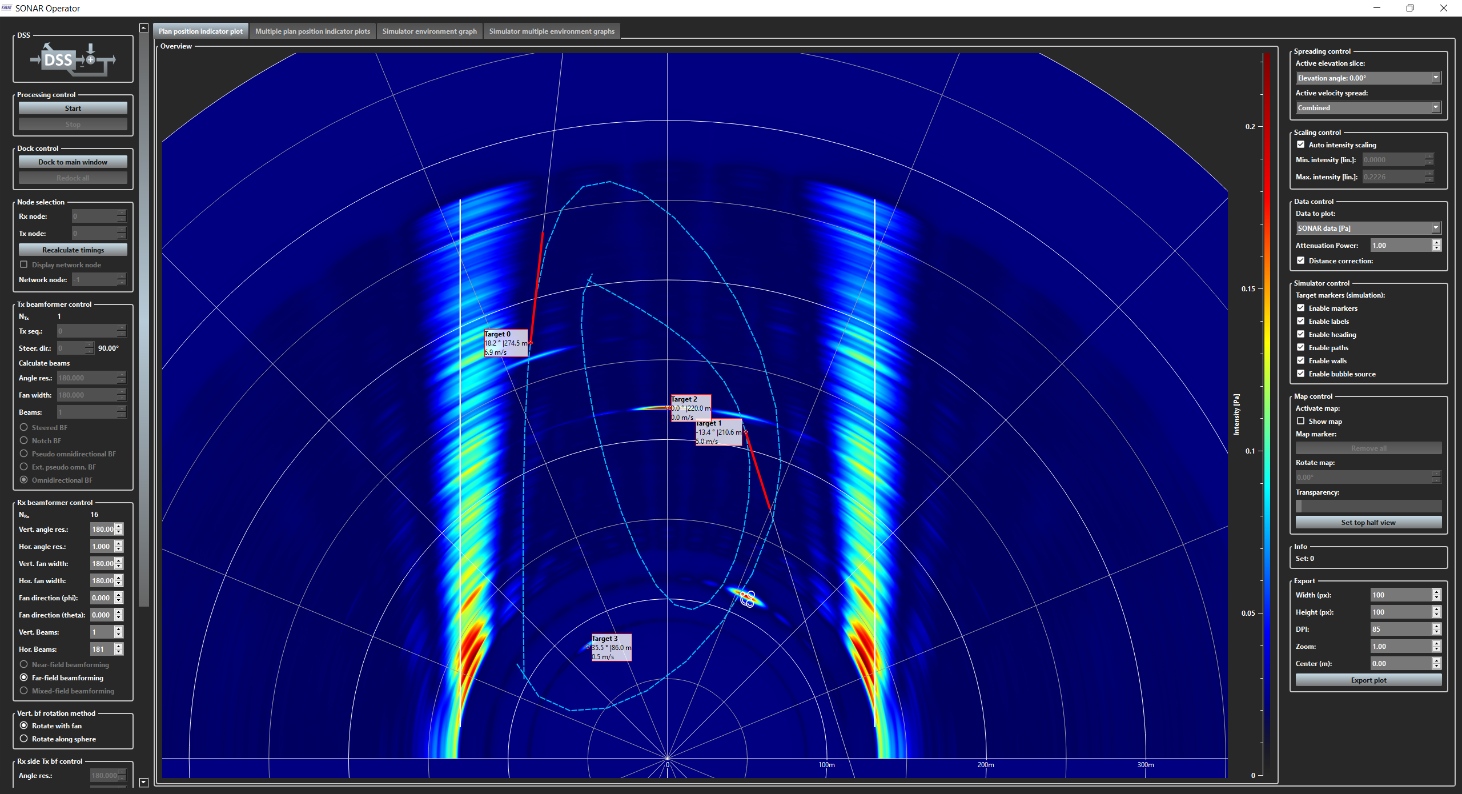
Task: Disable Enable heading checkbox
Action: pyautogui.click(x=1301, y=334)
